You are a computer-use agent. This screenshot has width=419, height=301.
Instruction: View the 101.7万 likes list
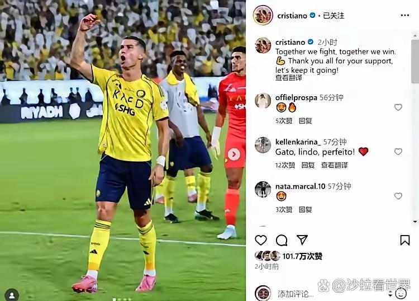(x=302, y=256)
